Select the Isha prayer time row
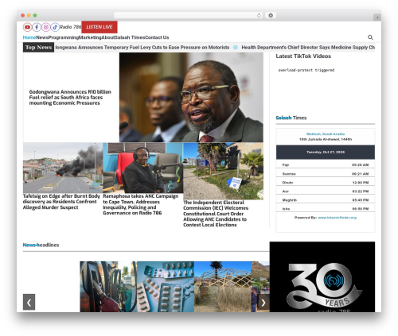Image resolution: width=398 pixels, height=336 pixels. pos(326,209)
